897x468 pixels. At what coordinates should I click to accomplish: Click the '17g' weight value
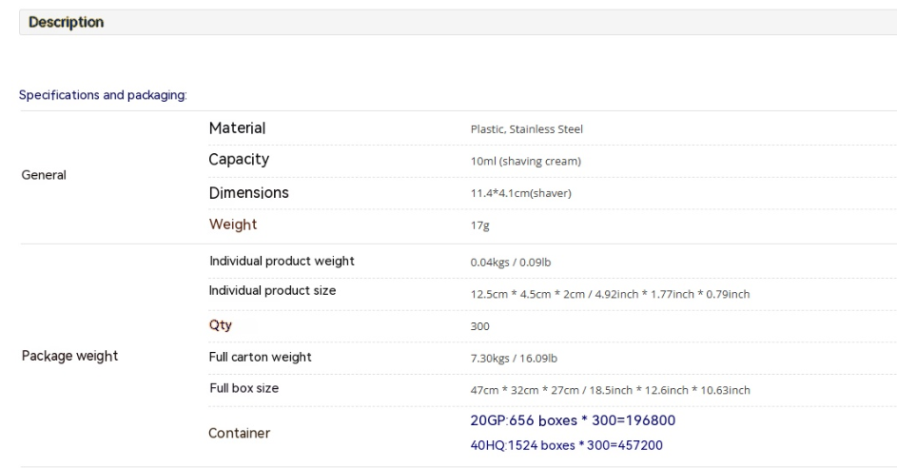479,226
